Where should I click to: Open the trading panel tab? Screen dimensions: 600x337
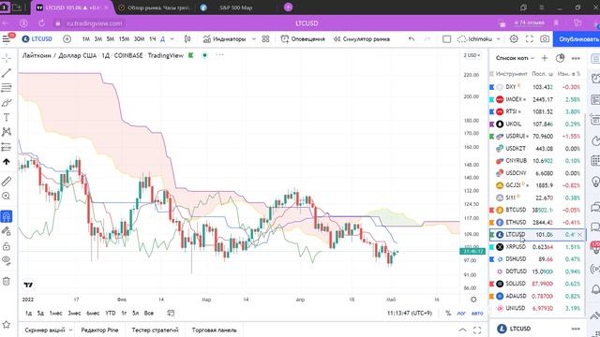point(214,330)
